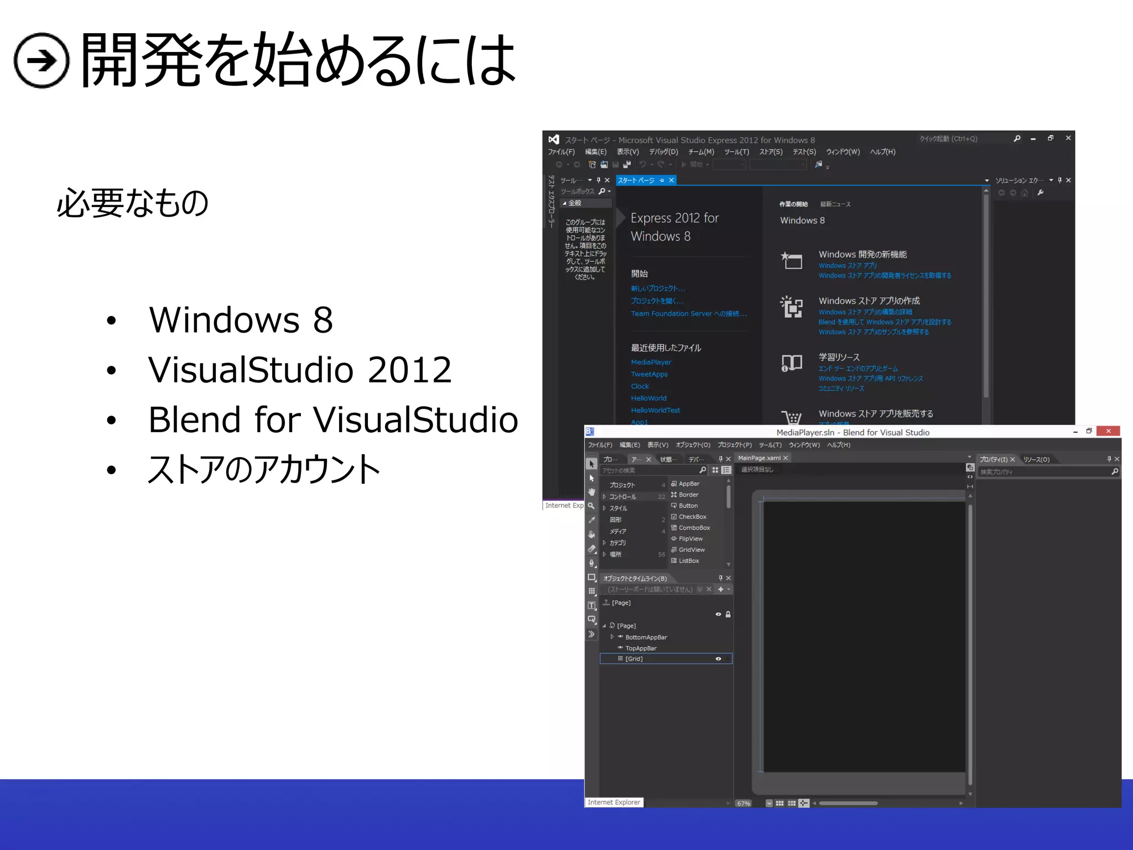The image size is (1133, 850).
Task: Open the storyboard options dropdown beside plus
Action: (729, 589)
